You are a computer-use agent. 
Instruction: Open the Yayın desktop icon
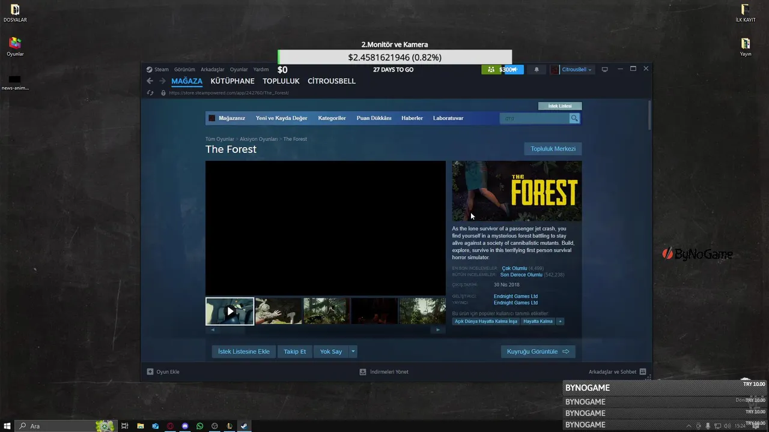coord(746,47)
